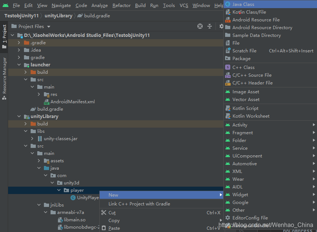The width and height of the screenshot is (317, 232).
Task: Choose EditorConfig File option
Action: point(270,218)
